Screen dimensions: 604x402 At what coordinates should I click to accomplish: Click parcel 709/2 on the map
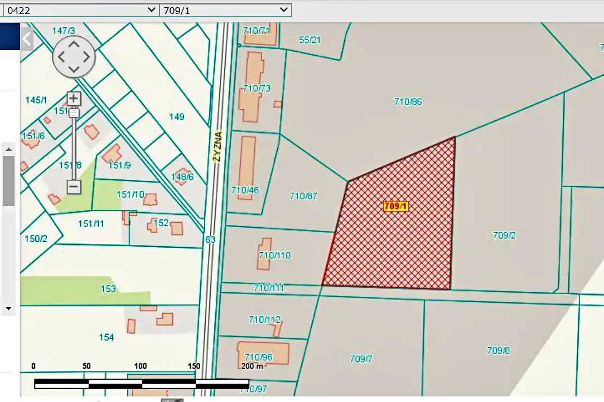[x=504, y=236]
